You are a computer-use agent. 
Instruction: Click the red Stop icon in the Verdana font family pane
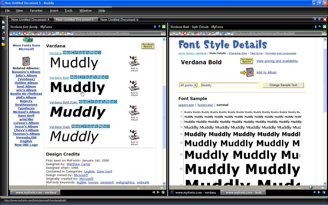[x=25, y=33]
